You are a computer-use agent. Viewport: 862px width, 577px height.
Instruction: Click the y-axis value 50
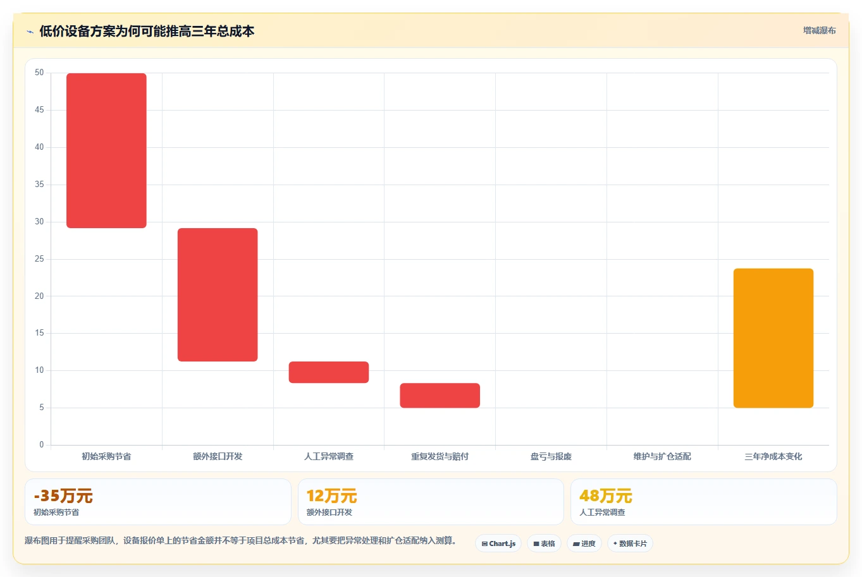39,73
